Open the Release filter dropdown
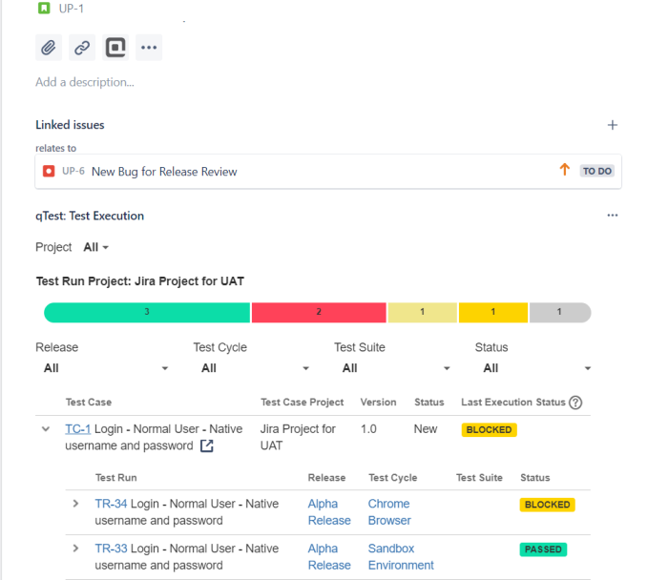 [105, 368]
